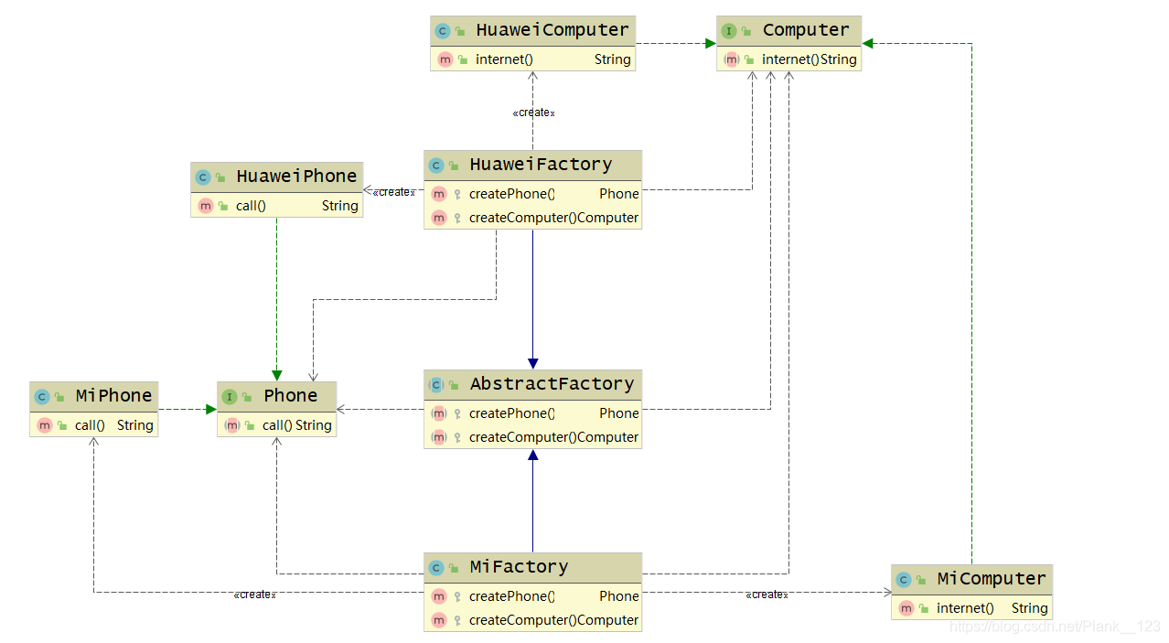Click String return type in MiPhone
The width and height of the screenshot is (1169, 643).
(x=134, y=425)
